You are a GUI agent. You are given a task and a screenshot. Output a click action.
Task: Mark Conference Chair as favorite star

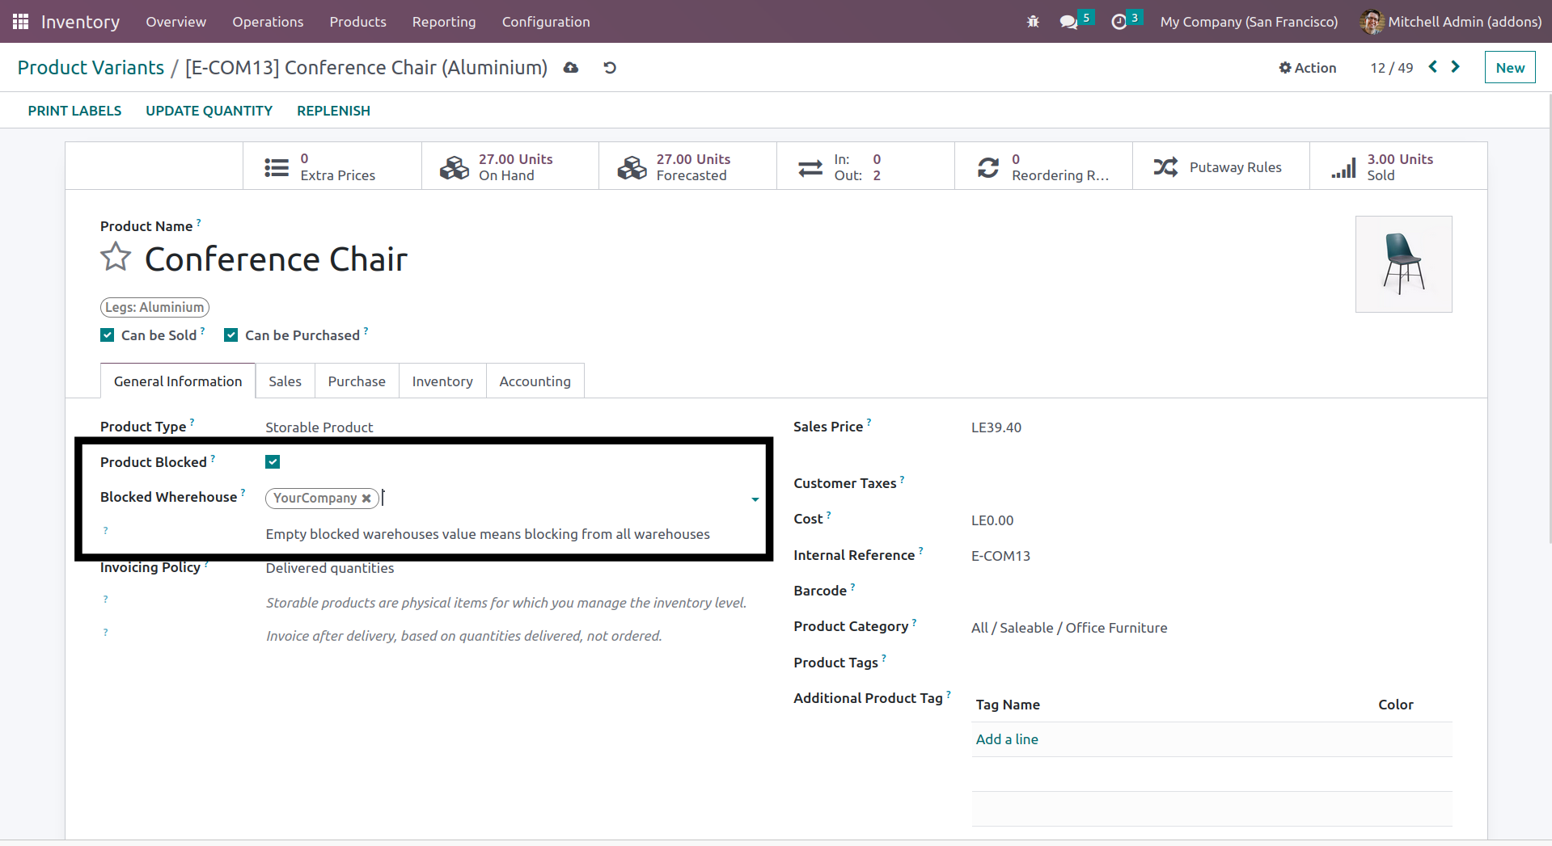coord(116,258)
